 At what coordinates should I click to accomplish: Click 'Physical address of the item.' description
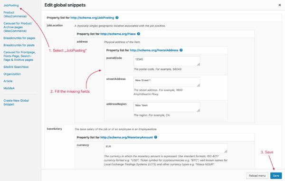(x=122, y=42)
